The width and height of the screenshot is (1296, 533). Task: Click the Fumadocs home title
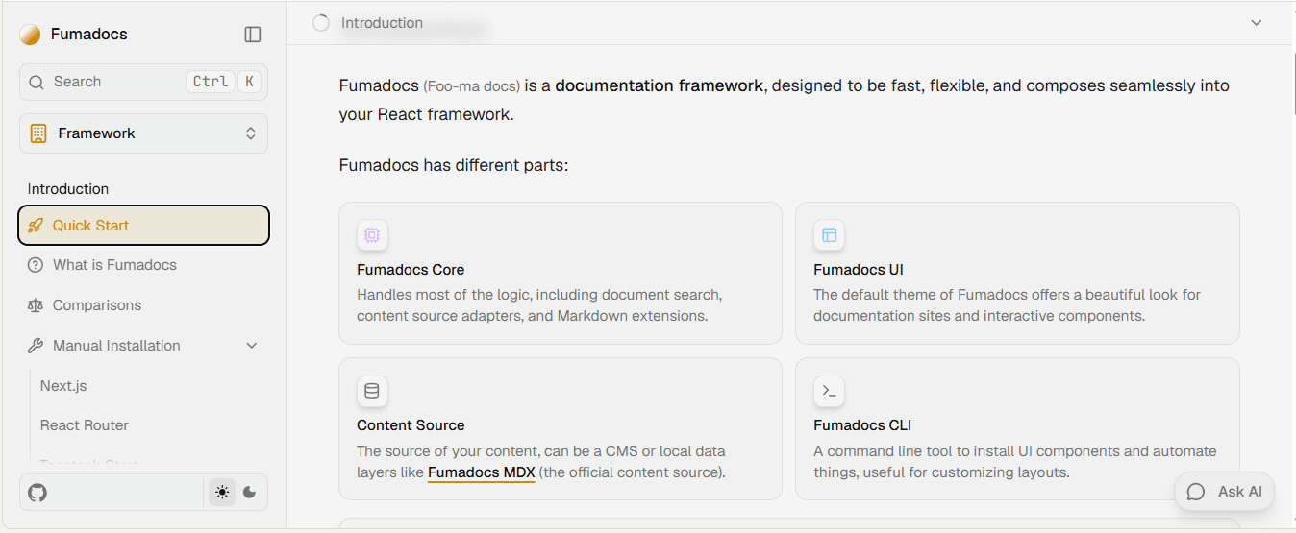[88, 35]
